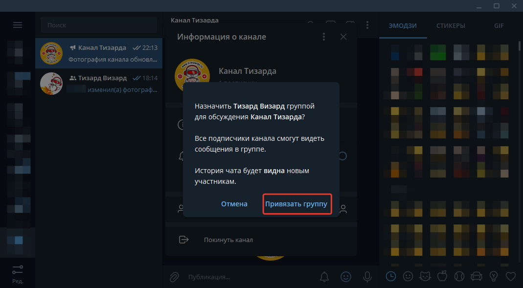Click Канал Тизарда avatar in chat list
The height and width of the screenshot is (288, 523).
pos(51,53)
